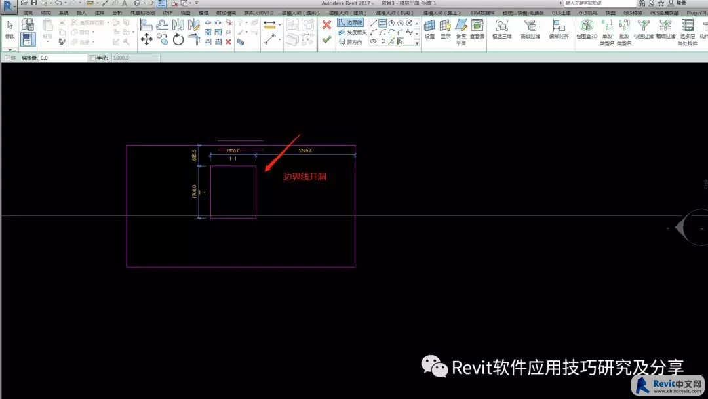The image size is (708, 399).
Task: Click the Align tool icon
Action: coord(146,25)
